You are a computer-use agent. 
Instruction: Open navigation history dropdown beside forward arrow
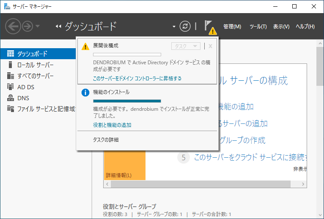38,26
